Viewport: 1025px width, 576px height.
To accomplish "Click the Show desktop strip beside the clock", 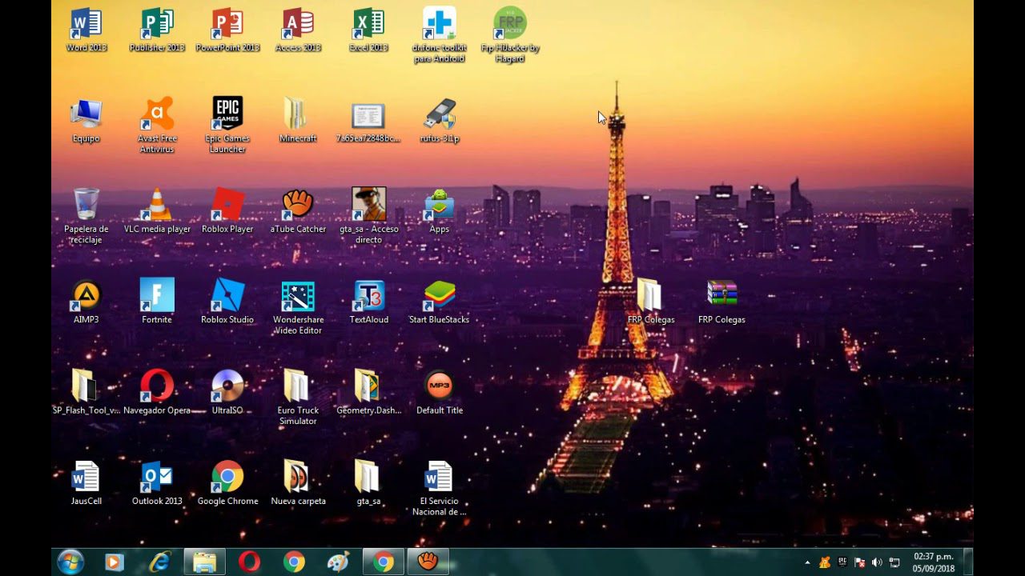I will tap(967, 562).
